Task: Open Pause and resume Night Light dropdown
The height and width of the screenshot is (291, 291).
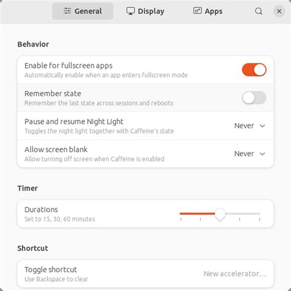Action: tap(250, 126)
